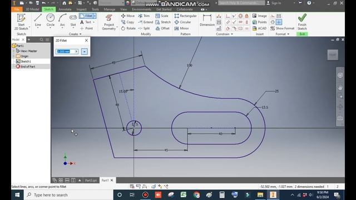
Task: Select the Point tool
Action: coord(87,28)
